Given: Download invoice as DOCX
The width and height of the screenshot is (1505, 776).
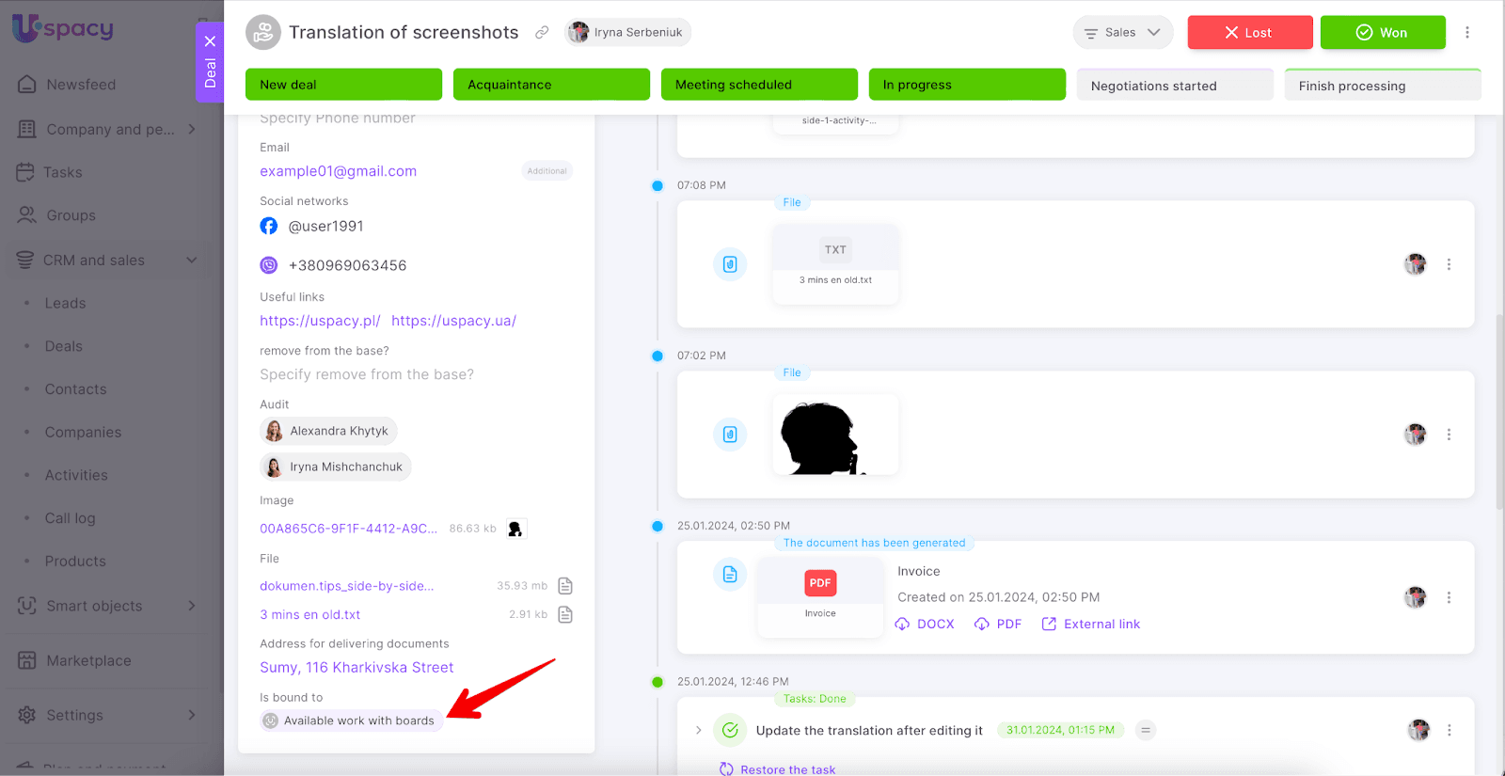Looking at the screenshot, I should pos(925,625).
